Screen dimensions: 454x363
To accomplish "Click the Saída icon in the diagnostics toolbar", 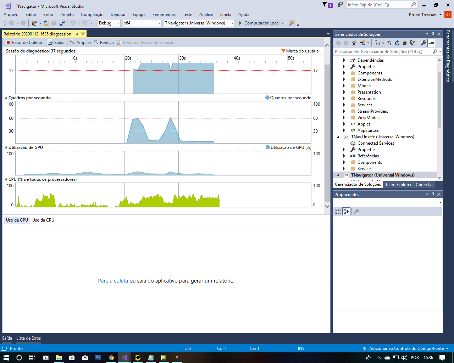I will click(x=50, y=42).
